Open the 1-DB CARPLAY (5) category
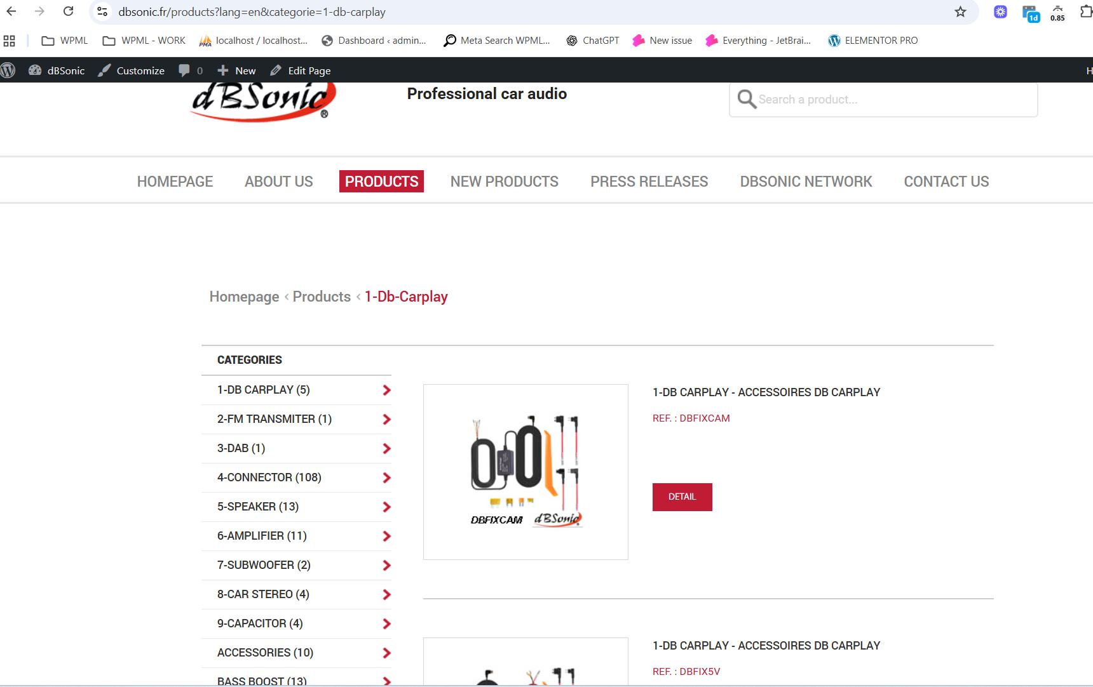This screenshot has width=1093, height=687. tap(264, 390)
